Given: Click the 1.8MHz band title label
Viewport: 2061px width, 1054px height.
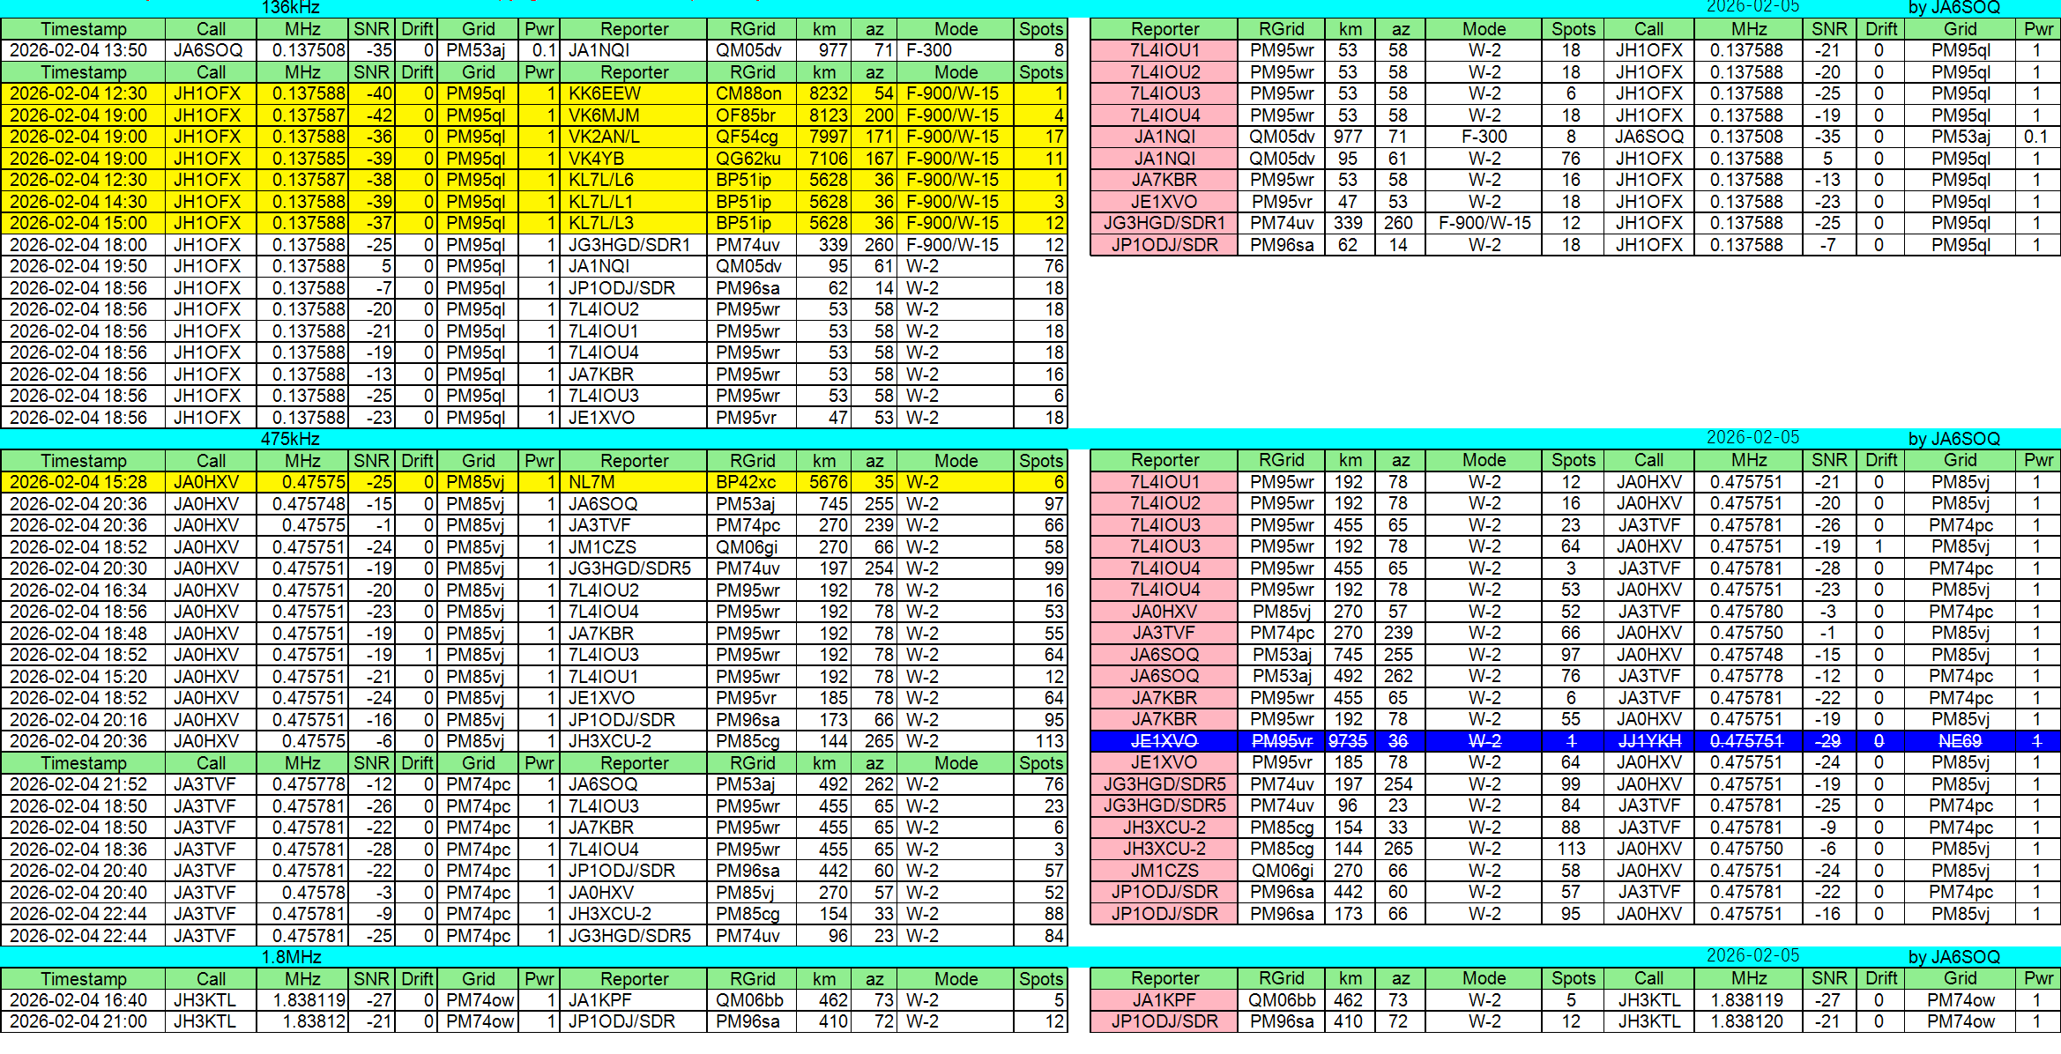Looking at the screenshot, I should click(291, 957).
